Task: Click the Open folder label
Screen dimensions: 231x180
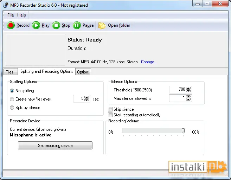Action: coord(119,25)
